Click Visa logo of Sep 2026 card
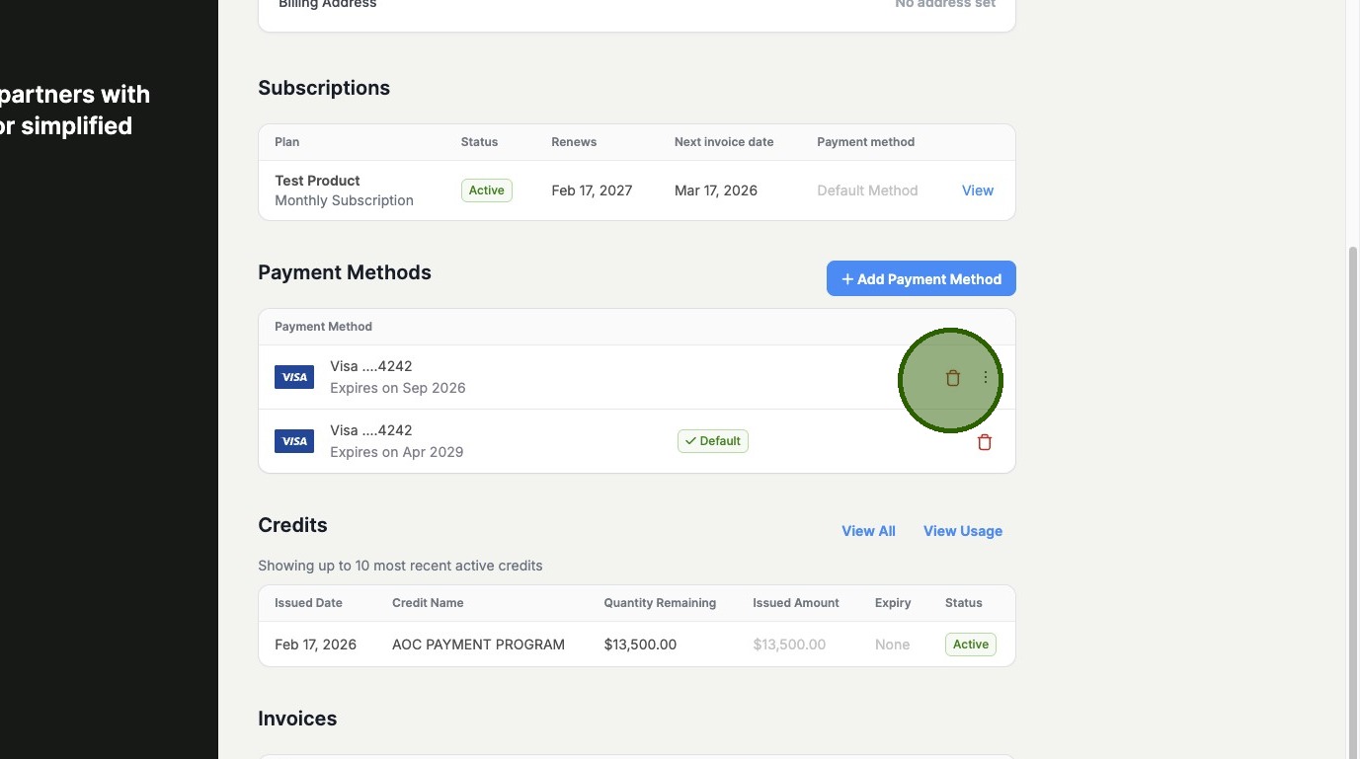The height and width of the screenshot is (759, 1360). pos(294,377)
